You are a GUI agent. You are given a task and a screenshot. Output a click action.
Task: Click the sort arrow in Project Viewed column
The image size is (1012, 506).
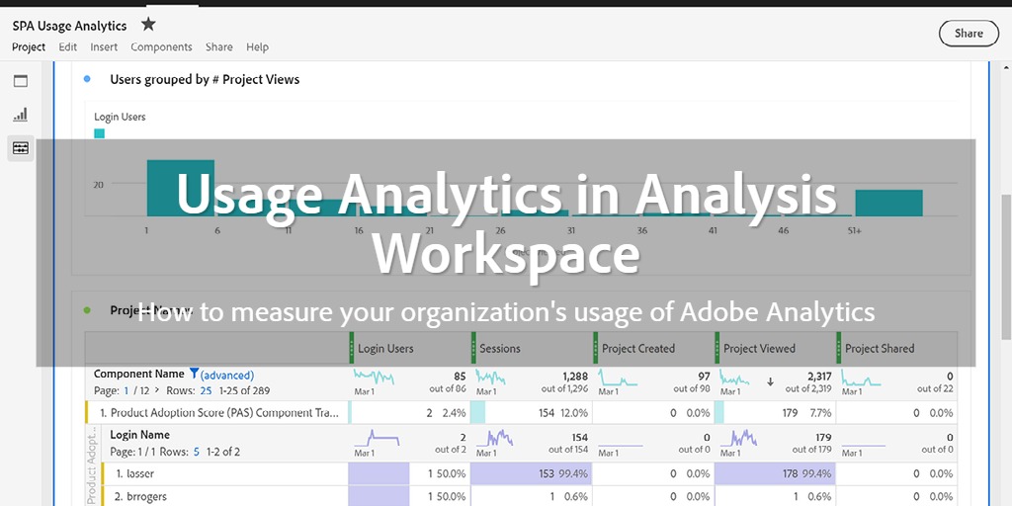tap(770, 381)
